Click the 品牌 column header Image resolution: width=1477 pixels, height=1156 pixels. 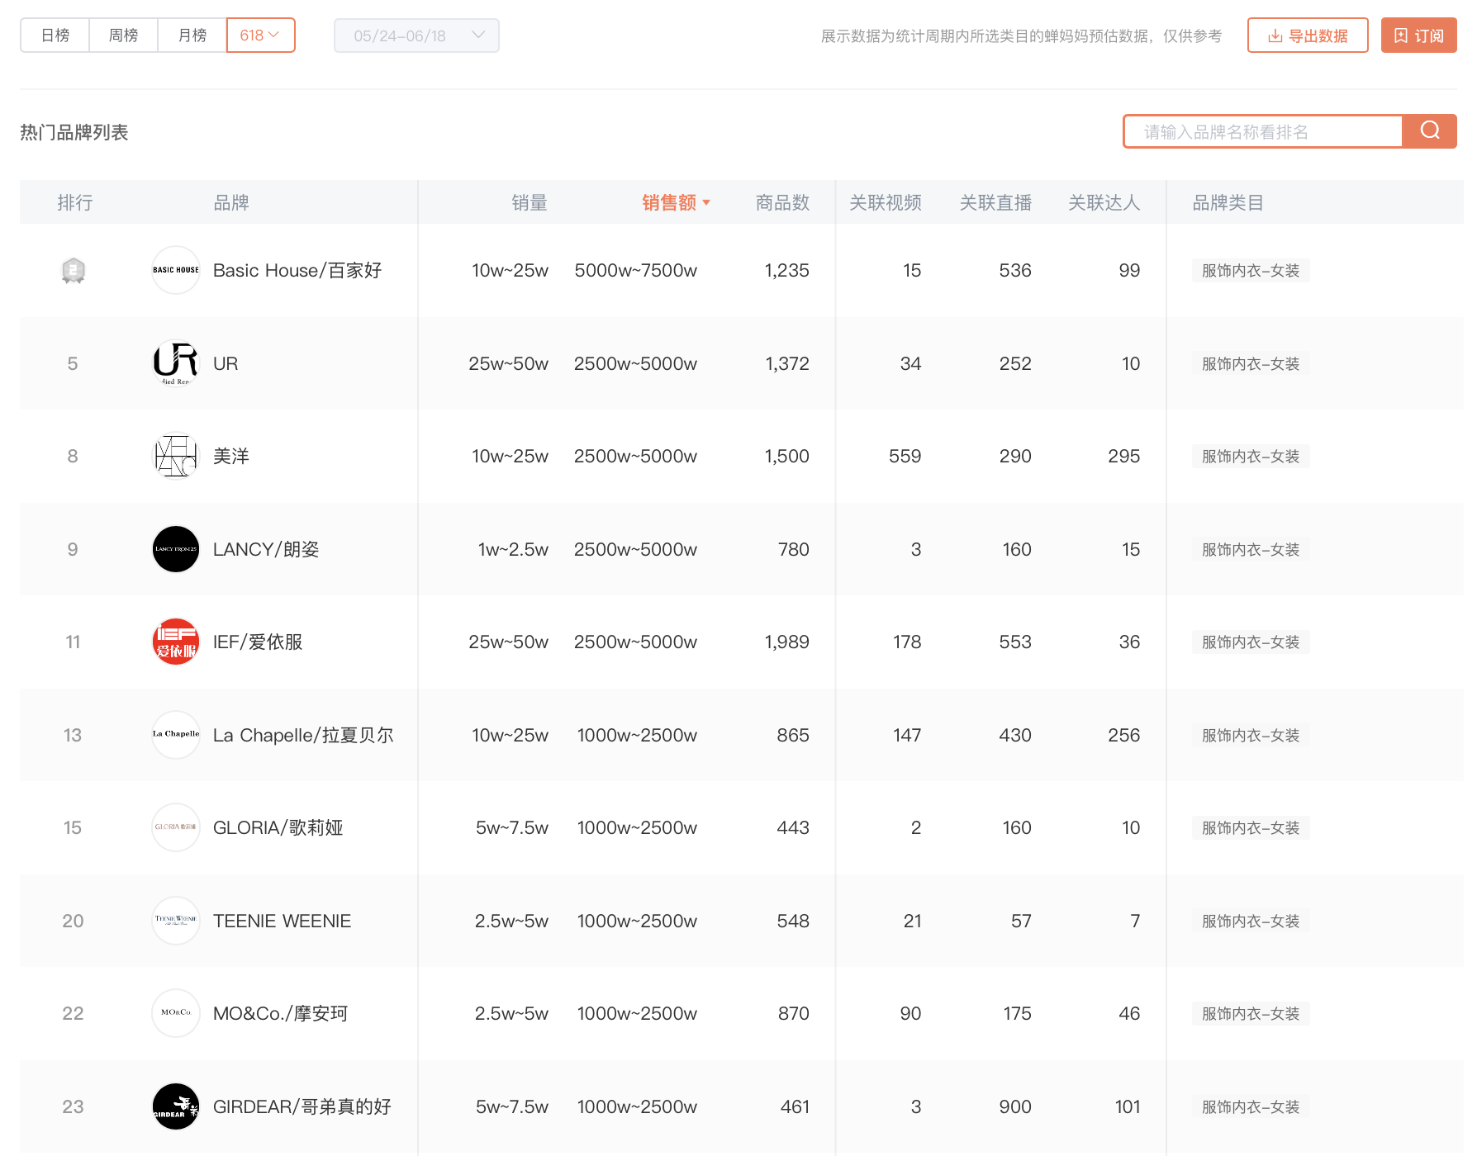231,202
